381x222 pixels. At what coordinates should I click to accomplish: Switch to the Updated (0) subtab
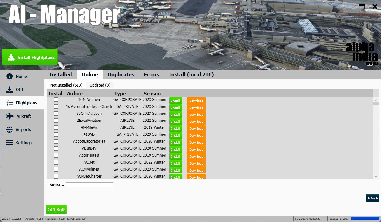(100, 85)
